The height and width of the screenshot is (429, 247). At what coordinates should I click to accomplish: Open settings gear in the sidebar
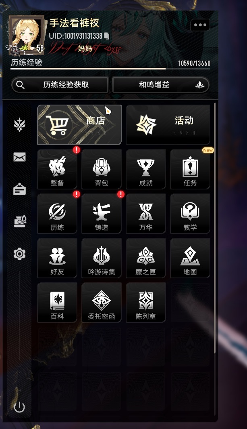tap(20, 254)
